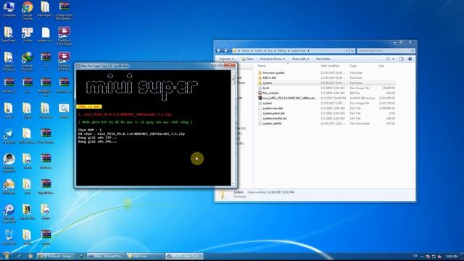The height and width of the screenshot is (261, 464).
Task: Click Explorer's Forward navigation arrow
Action: [x=225, y=51]
